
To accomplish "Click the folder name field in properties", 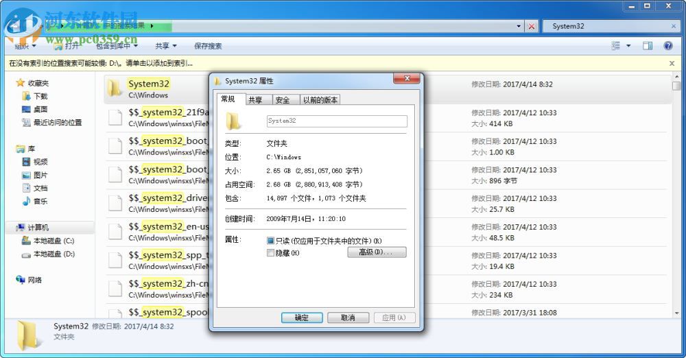I will click(x=337, y=121).
